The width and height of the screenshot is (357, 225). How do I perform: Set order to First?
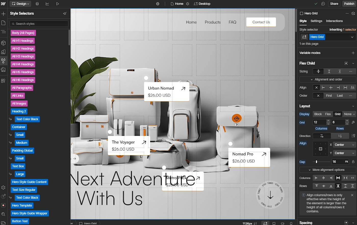coord(329,96)
